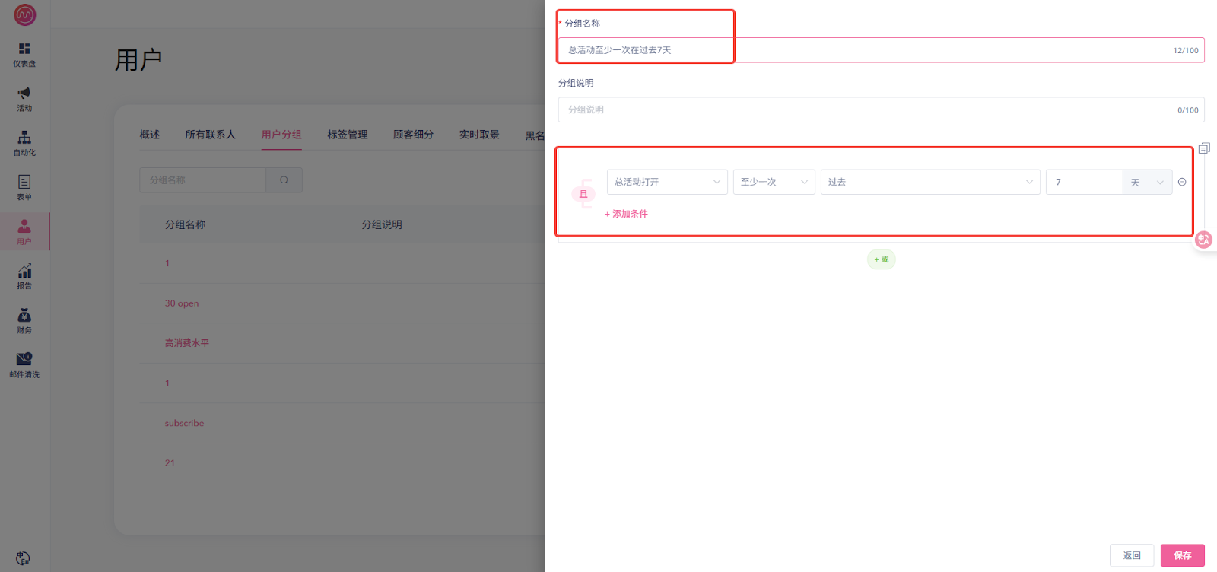Open the 过去 time range dropdown
The width and height of the screenshot is (1217, 572).
[929, 182]
